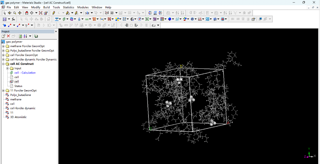This screenshot has height=164, width=320.
Task: Click the animation mode icon
Action: (153, 25)
